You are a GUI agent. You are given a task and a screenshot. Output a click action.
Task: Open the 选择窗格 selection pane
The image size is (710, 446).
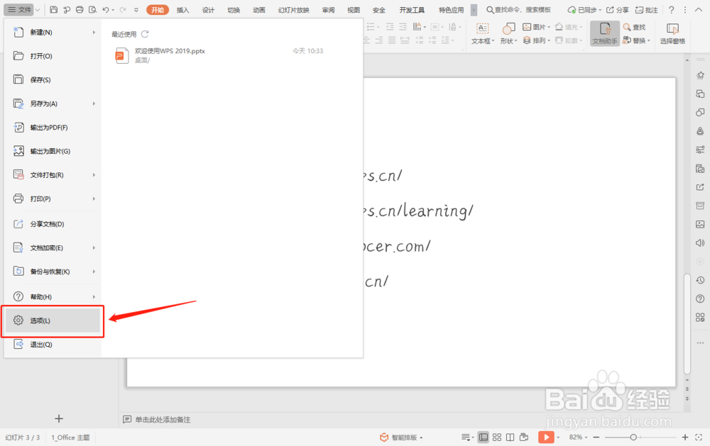point(672,33)
